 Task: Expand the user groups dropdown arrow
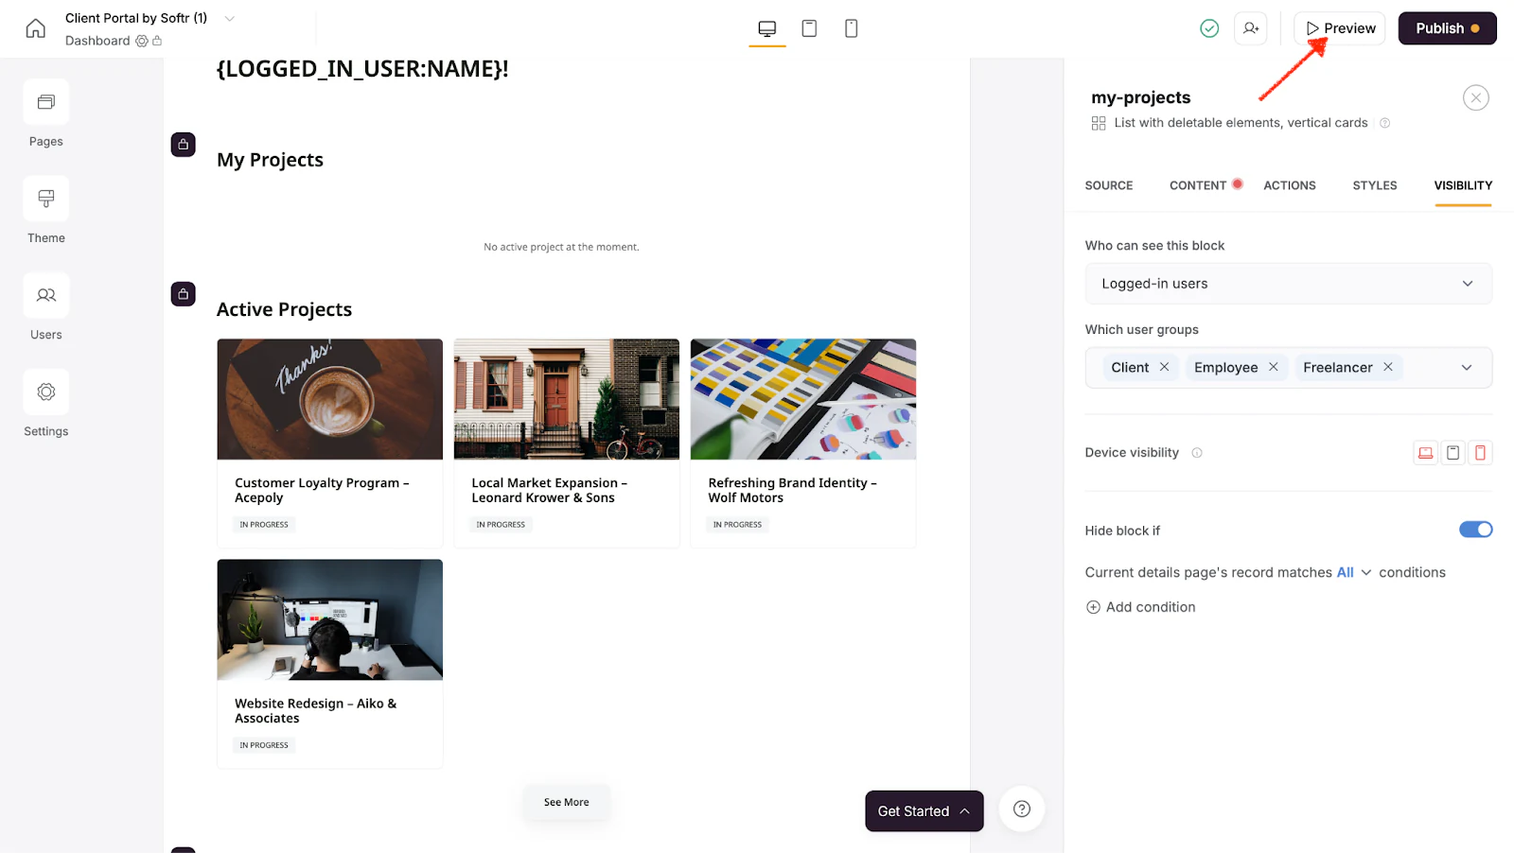[1467, 368]
